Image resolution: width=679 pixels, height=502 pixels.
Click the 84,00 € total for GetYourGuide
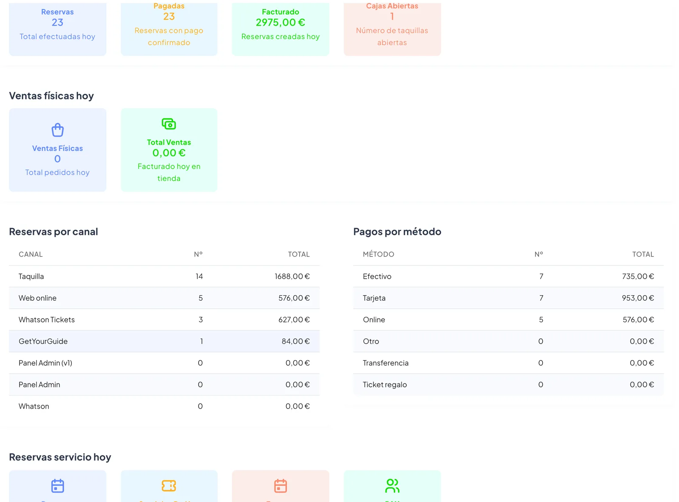tap(296, 341)
